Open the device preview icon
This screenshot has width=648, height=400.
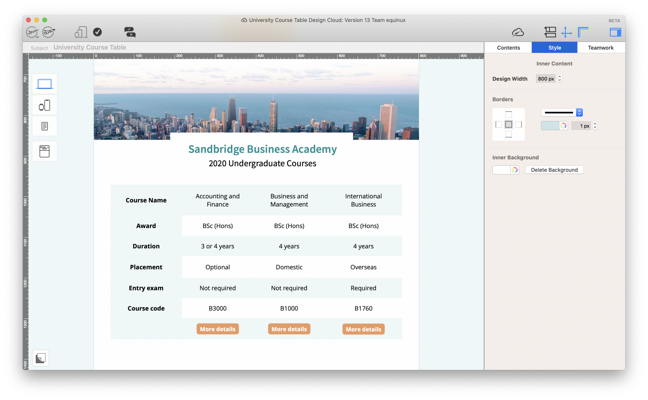(80, 32)
